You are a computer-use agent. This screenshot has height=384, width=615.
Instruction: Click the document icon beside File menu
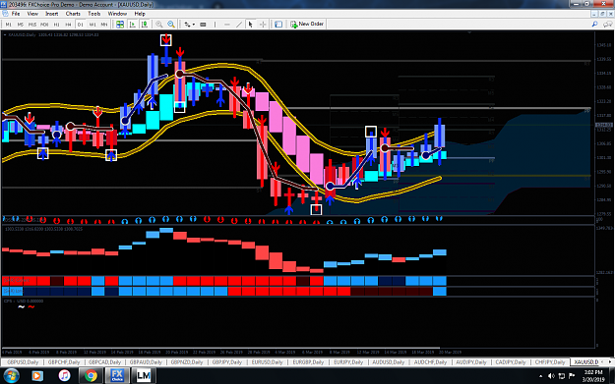5,14
